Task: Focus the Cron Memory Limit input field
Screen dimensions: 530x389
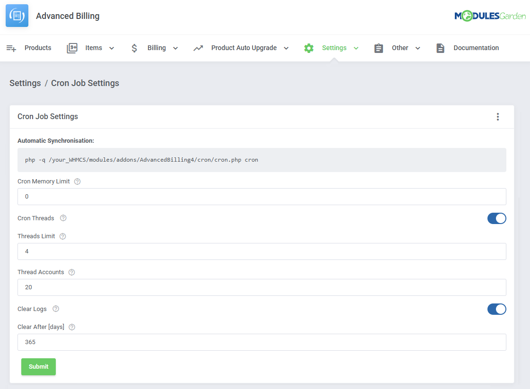Action: pos(261,197)
